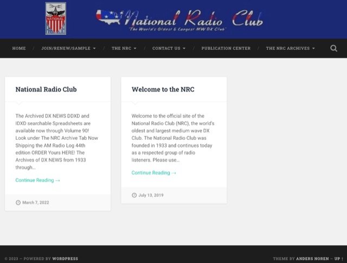The image size is (347, 263).
Task: Open the search magnifier icon
Action: pos(333,48)
